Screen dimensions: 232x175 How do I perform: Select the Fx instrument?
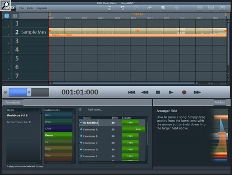click(x=58, y=142)
